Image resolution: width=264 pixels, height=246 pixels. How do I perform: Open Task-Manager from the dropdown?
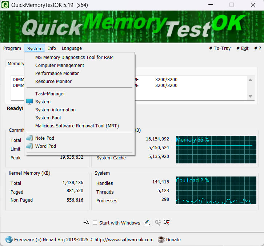tap(80, 94)
